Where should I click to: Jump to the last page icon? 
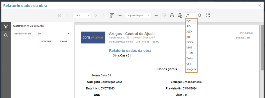[x=104, y=15]
